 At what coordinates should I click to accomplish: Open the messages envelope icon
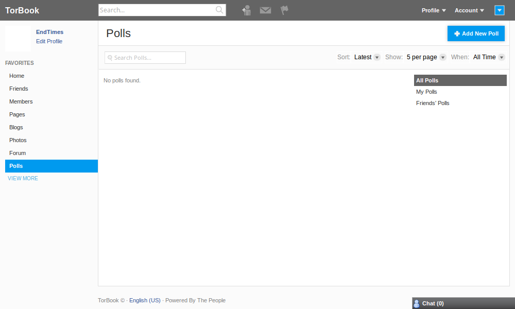[265, 10]
